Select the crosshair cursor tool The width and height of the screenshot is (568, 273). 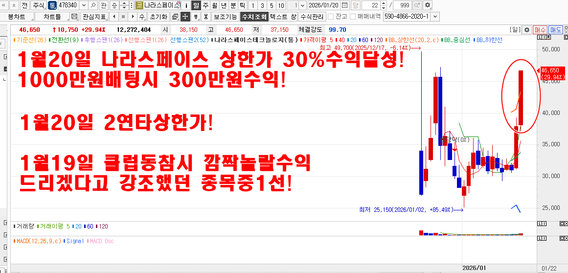(185, 17)
